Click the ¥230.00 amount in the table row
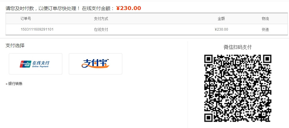The width and height of the screenshot is (289, 128). (x=221, y=29)
